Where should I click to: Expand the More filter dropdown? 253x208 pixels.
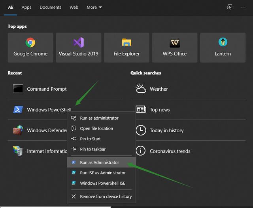coord(94,7)
